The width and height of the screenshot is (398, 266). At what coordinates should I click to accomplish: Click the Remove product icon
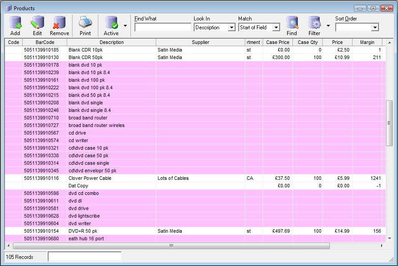coord(59,23)
